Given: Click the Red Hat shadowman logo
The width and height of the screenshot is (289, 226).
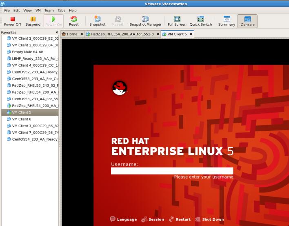Looking at the screenshot, I should pyautogui.click(x=120, y=88).
